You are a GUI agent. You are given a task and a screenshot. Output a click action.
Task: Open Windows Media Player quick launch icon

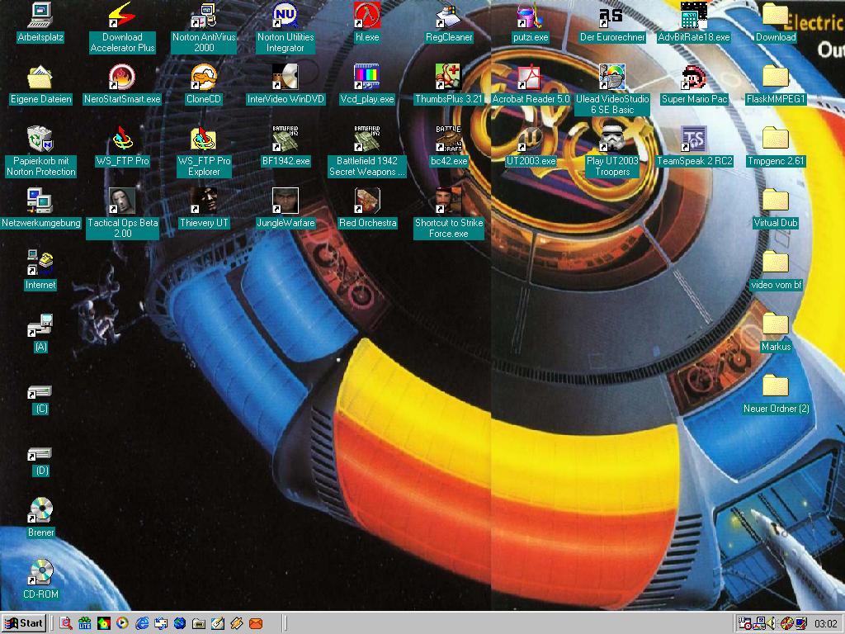coord(123,624)
